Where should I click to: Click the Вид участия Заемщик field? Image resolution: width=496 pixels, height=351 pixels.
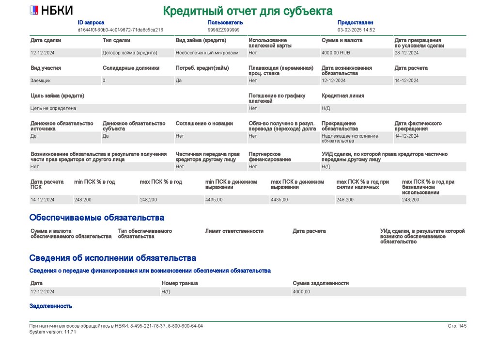coord(65,80)
